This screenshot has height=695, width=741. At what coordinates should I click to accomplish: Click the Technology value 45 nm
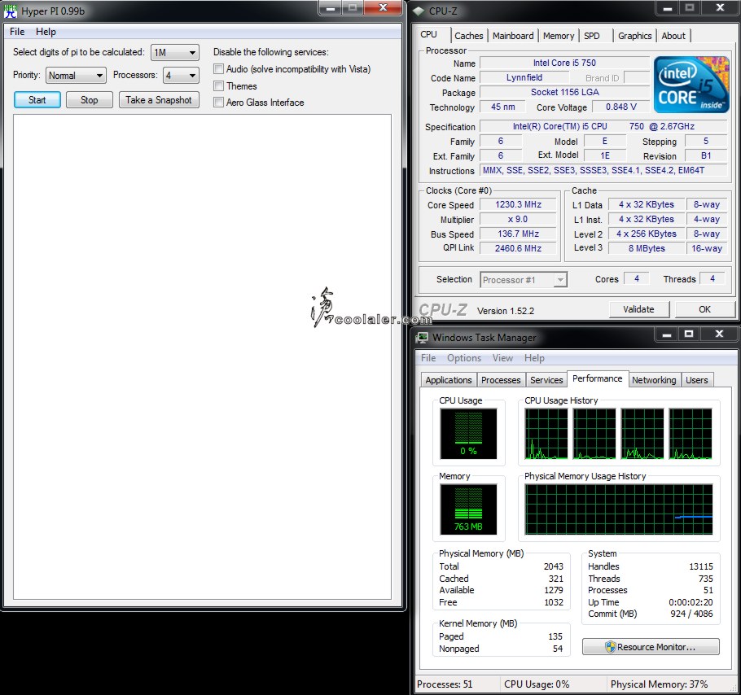[x=503, y=107]
